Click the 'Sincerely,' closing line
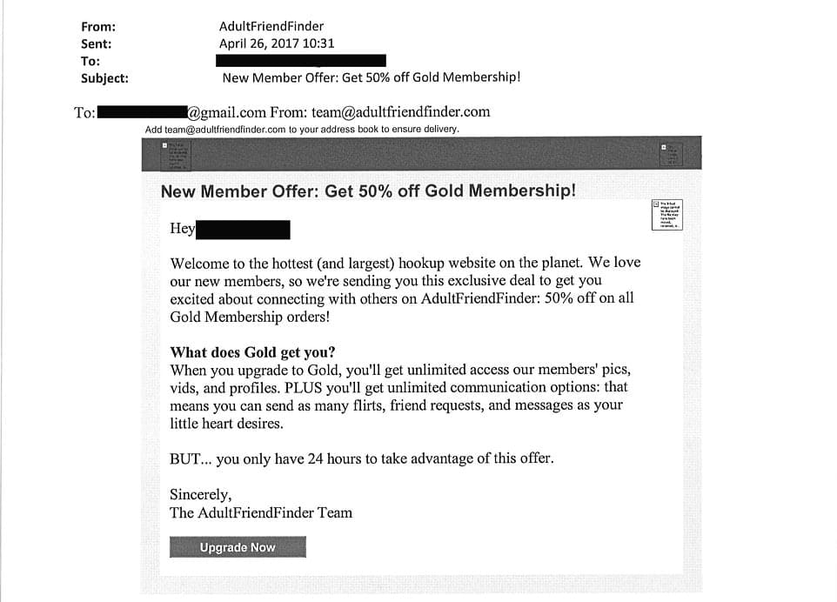Viewport: 837px width, 602px height. click(x=201, y=495)
